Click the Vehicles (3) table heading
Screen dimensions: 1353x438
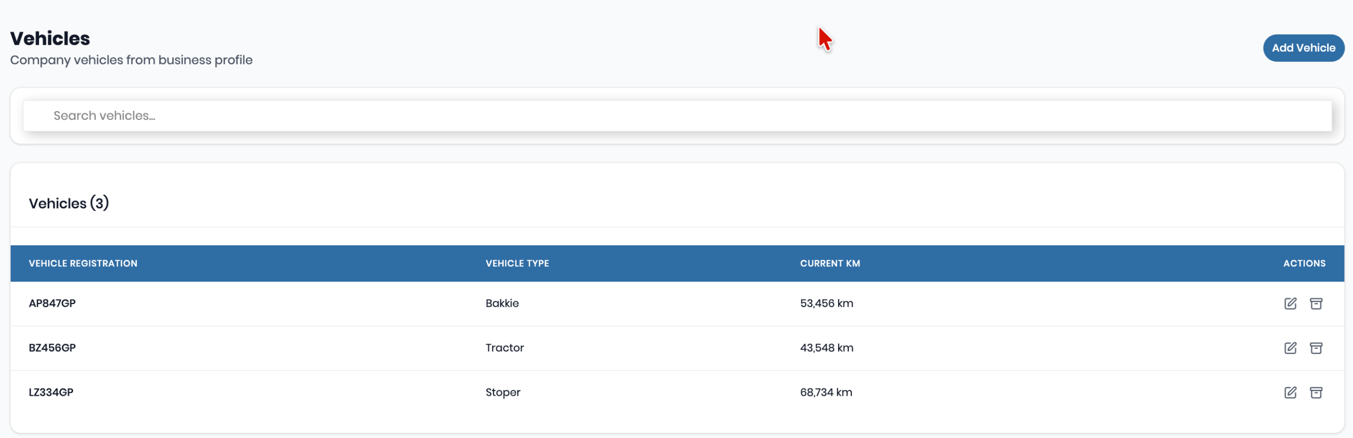tap(69, 203)
